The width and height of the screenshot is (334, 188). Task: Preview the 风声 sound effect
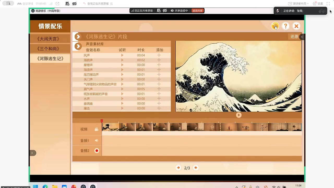click(x=122, y=55)
